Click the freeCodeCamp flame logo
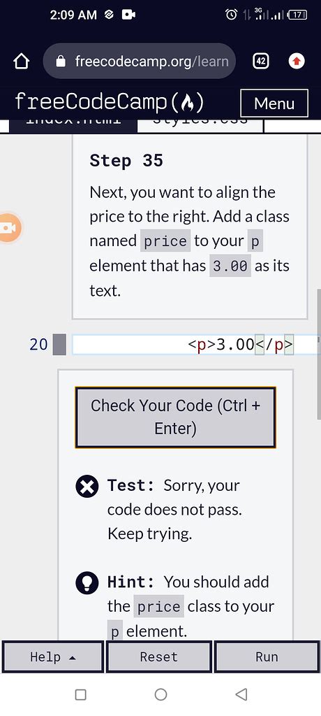Screen dimensions: 321x716 (188, 102)
